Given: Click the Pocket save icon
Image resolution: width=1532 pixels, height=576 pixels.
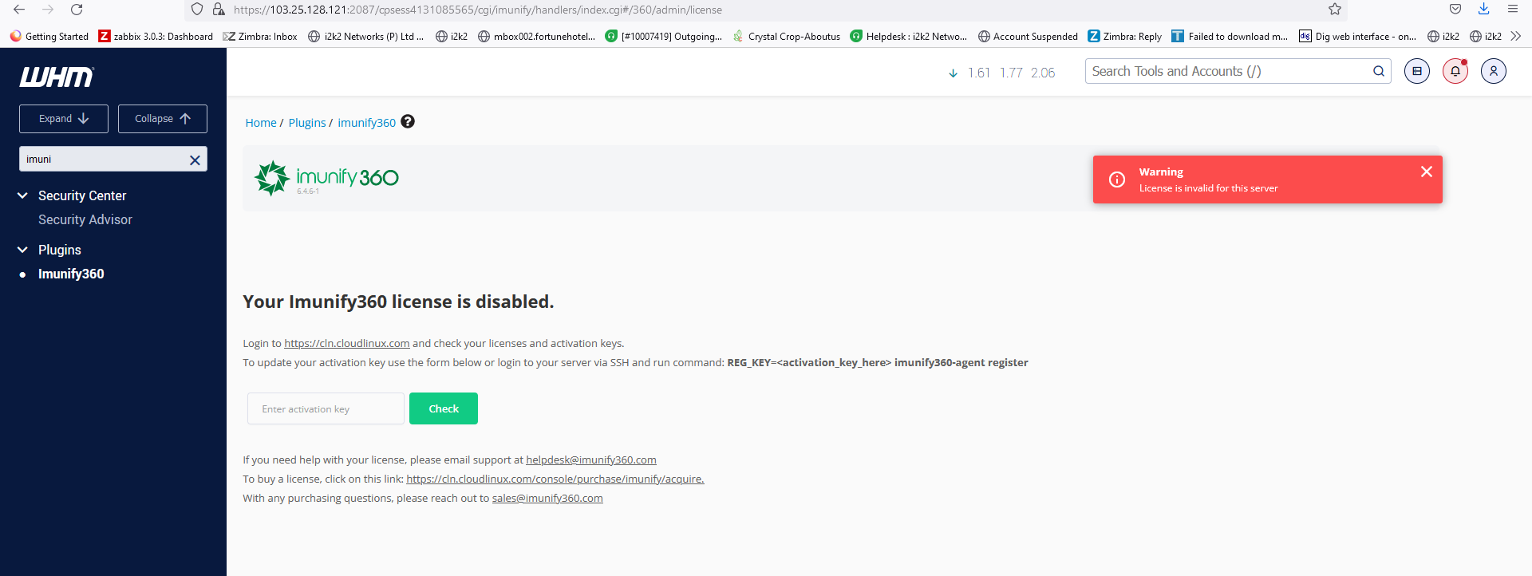Looking at the screenshot, I should 1455,9.
